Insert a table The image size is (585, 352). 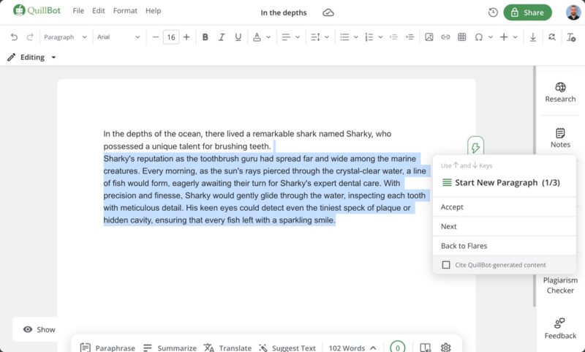[x=462, y=37]
